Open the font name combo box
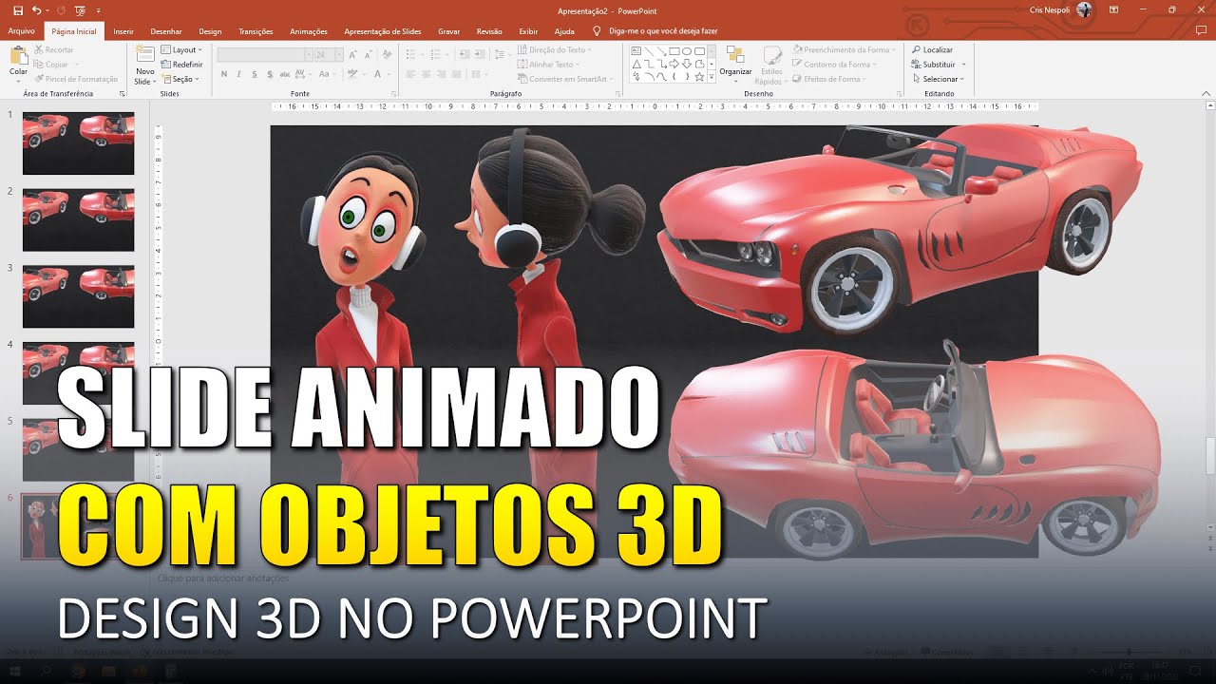1216x684 pixels. coord(263,55)
